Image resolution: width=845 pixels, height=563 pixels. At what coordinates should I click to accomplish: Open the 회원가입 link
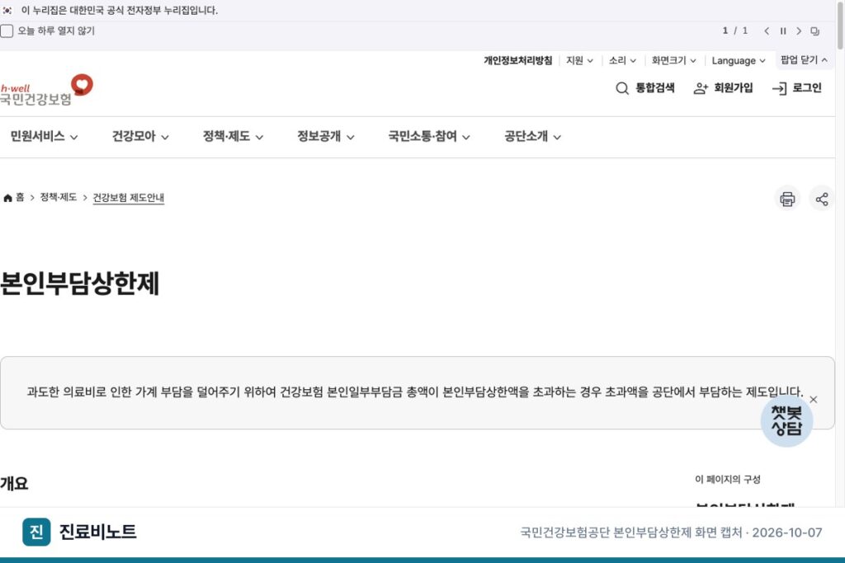(x=733, y=87)
